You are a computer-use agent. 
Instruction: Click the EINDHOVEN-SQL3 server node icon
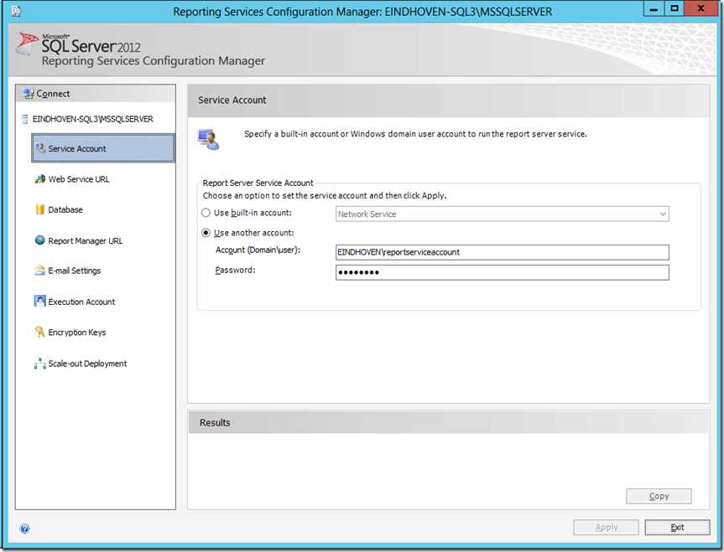coord(24,119)
